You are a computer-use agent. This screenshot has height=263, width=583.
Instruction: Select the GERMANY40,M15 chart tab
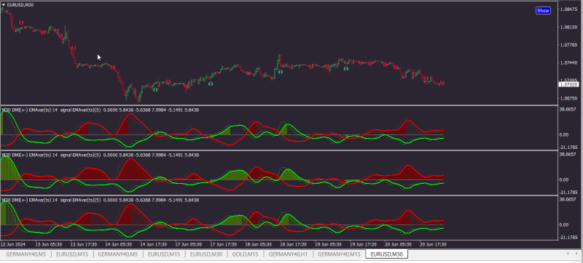click(x=339, y=254)
